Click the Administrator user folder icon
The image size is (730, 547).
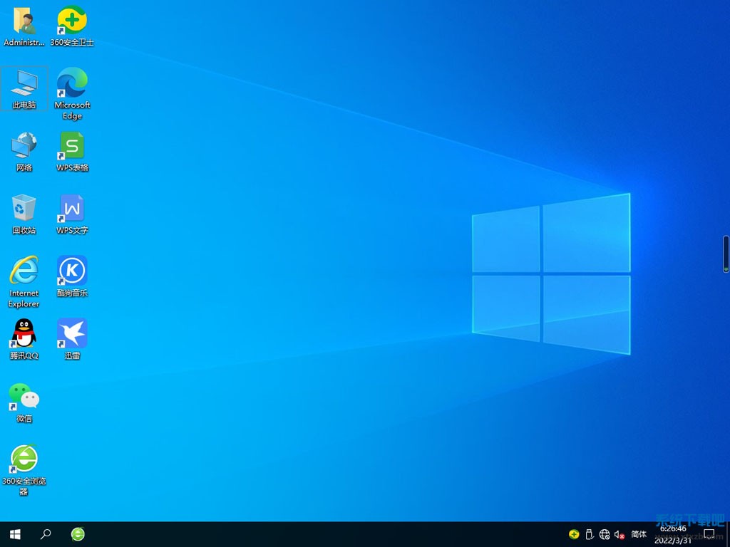point(24,21)
